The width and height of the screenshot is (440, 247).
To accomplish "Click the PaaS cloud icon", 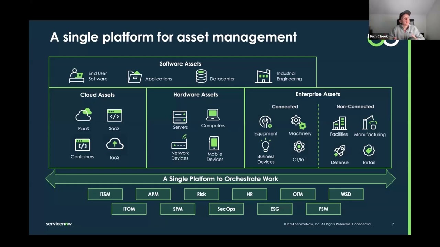I will [84, 115].
